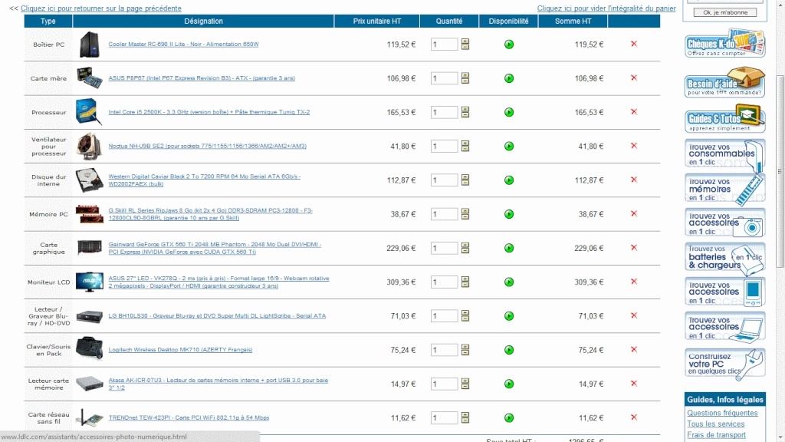Adjust quantity stepper for Noctua NH-U9B
The image size is (785, 442).
click(465, 146)
